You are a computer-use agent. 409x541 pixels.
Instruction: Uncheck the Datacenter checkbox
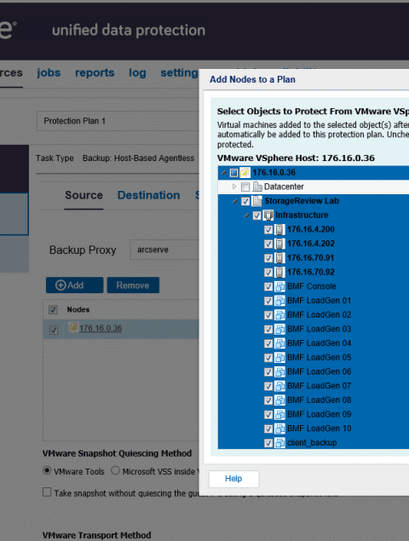[x=245, y=187]
